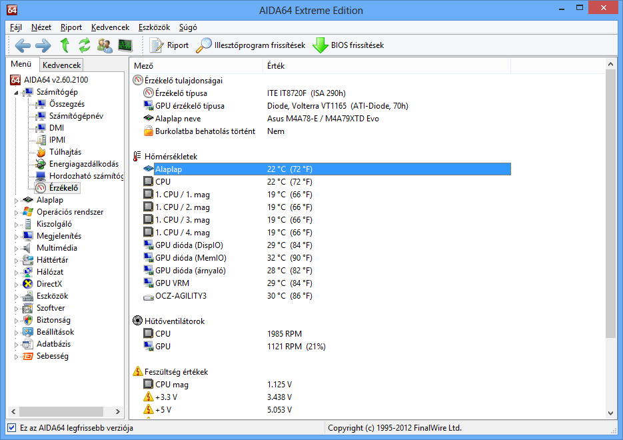Click the Riport toolbar button
Viewport: 623px width, 440px height.
(x=169, y=45)
